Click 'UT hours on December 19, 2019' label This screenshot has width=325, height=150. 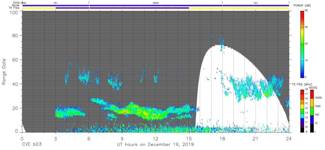click(156, 145)
